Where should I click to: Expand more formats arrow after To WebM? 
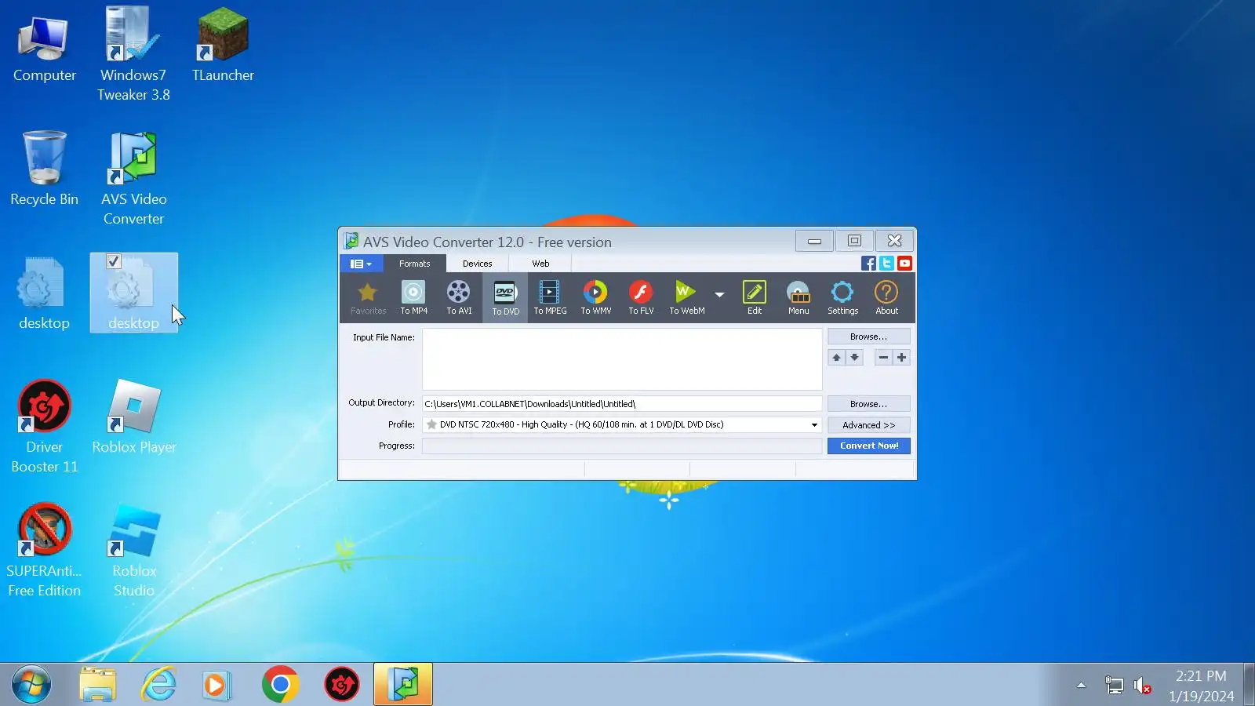coord(719,295)
